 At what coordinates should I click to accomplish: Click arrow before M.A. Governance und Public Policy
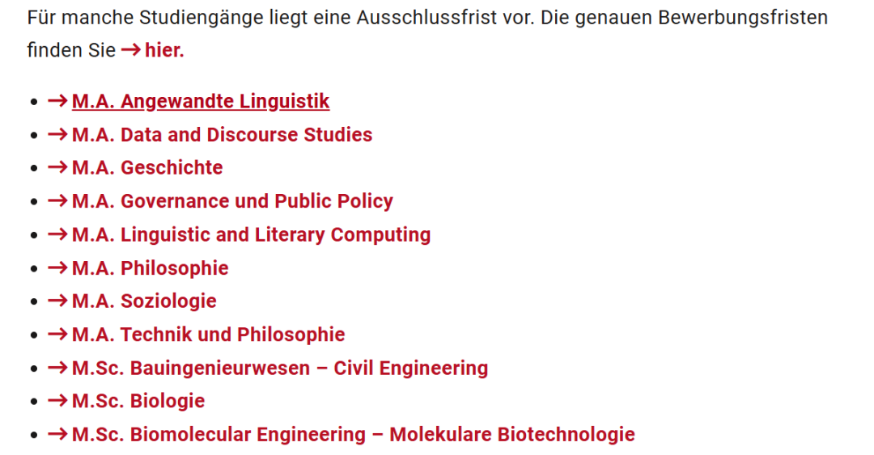57,201
